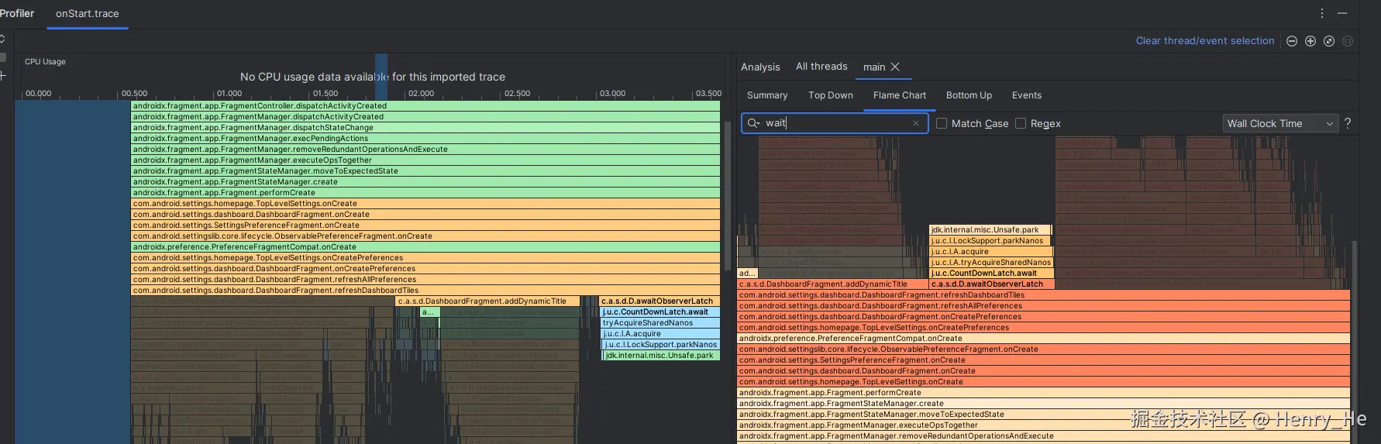Click the plus icon on left edge
Viewport: 1381px width, 444px height.
click(x=3, y=75)
